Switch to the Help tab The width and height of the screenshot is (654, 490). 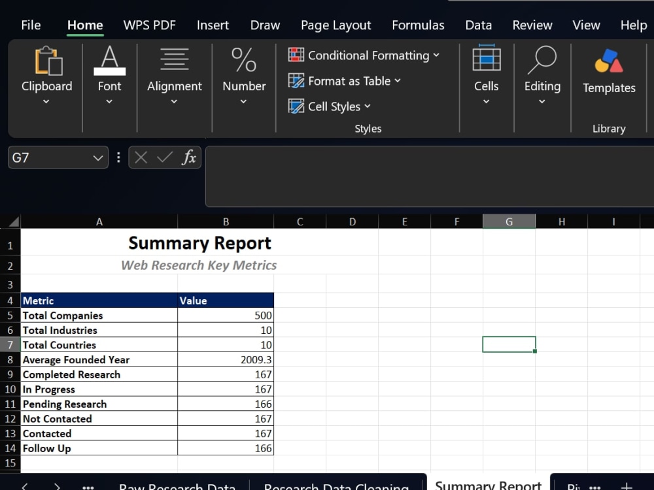point(634,25)
